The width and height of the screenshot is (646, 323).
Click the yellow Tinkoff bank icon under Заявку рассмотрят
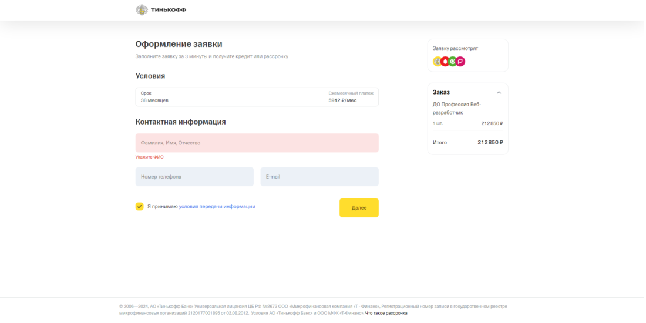click(x=437, y=61)
